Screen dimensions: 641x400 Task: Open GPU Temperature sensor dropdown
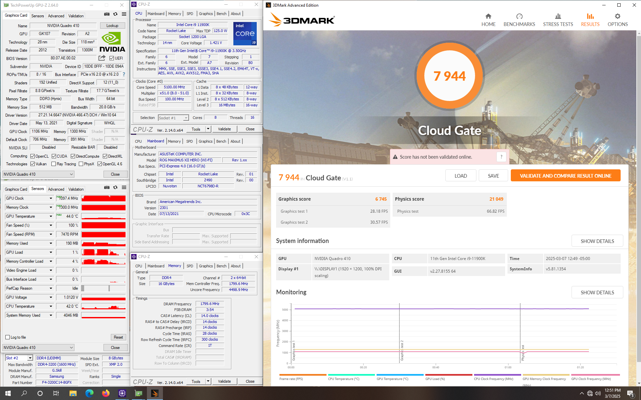coord(51,216)
